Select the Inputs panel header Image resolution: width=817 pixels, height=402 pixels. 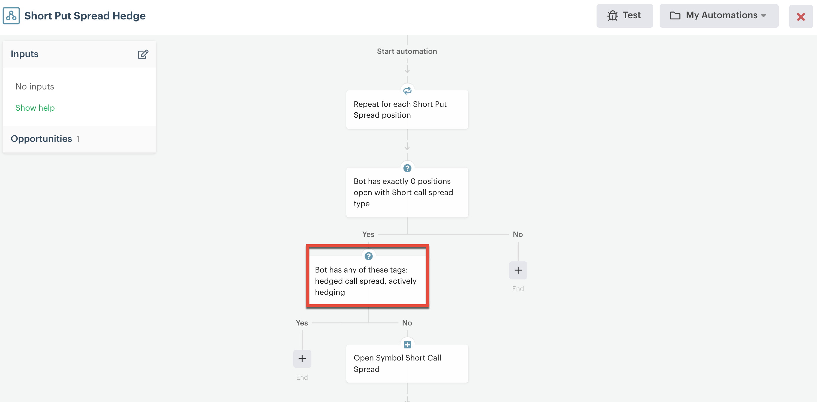pos(24,54)
